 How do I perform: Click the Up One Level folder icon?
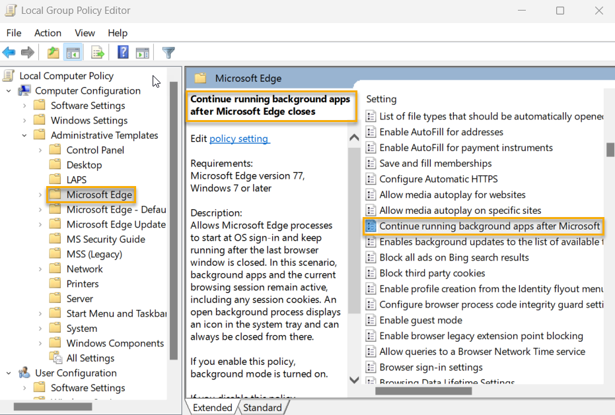pos(54,53)
